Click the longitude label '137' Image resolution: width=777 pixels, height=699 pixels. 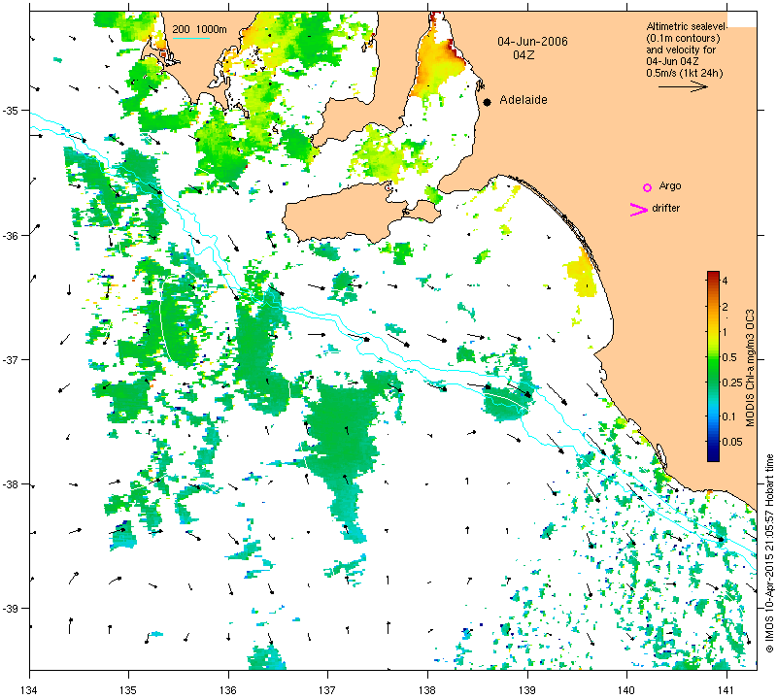point(328,689)
